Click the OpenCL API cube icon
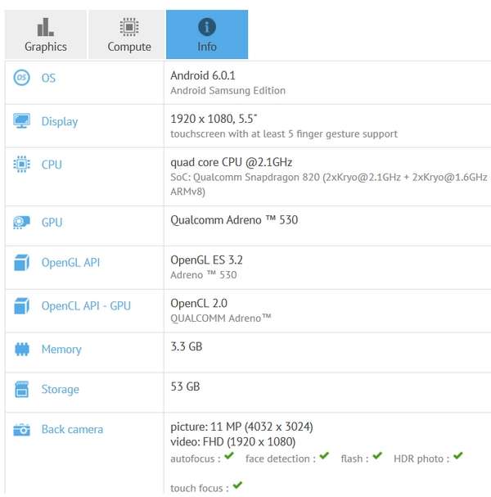 tap(21, 306)
